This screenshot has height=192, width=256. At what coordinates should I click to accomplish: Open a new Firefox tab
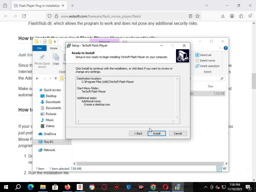[x=72, y=6]
